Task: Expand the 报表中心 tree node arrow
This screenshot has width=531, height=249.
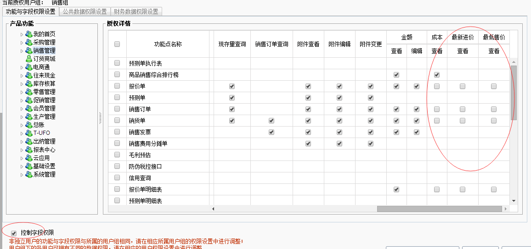Action: coord(22,150)
